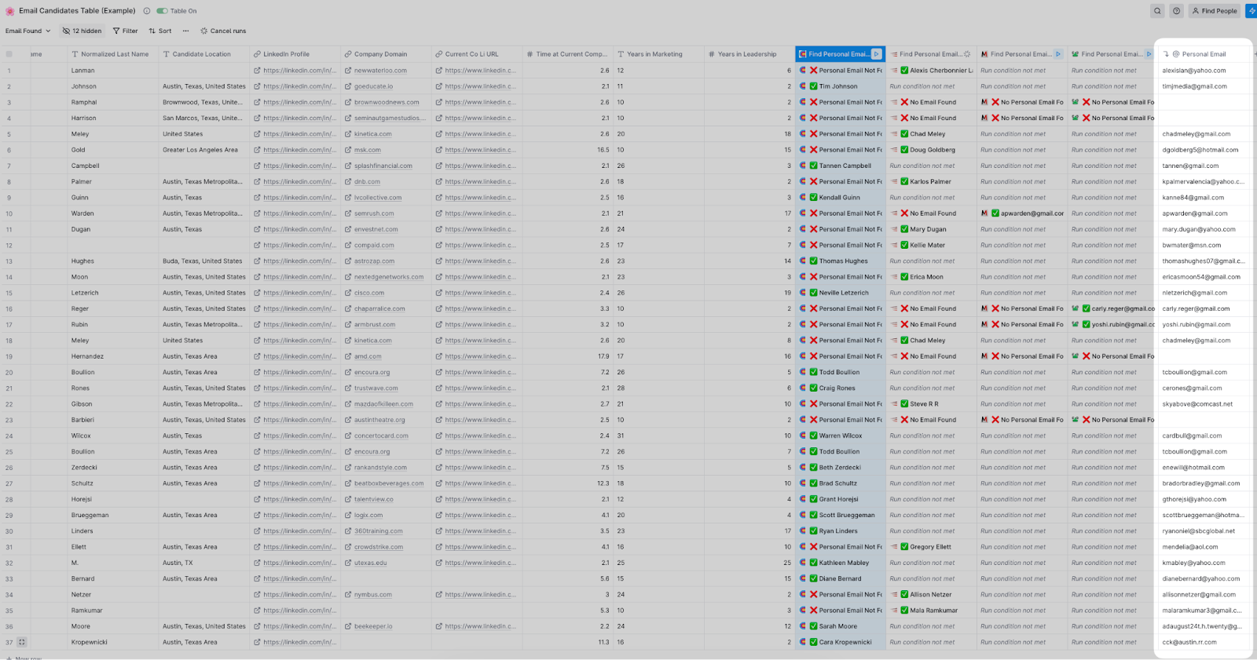1257x660 pixels.
Task: Check the select-all rows checkbox in header
Action: click(x=9, y=54)
